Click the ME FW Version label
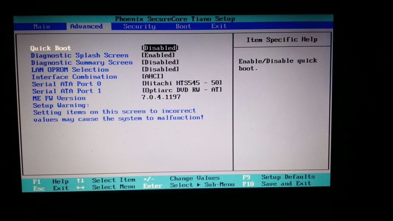This screenshot has width=393, height=221. [59, 98]
